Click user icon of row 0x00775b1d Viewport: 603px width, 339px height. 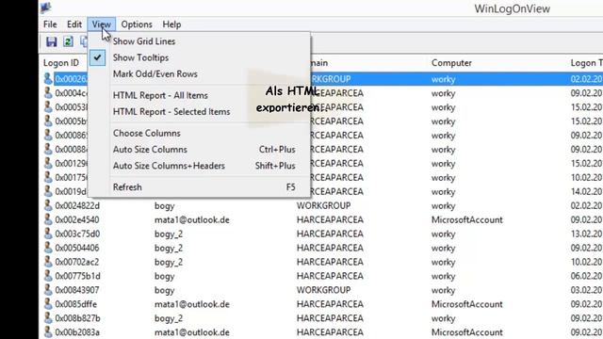(48, 276)
